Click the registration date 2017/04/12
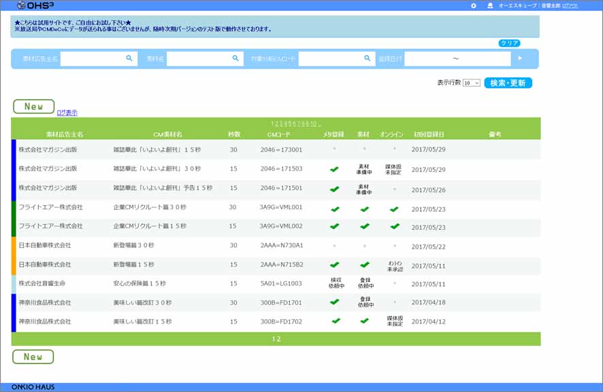The image size is (603, 392). coord(428,322)
